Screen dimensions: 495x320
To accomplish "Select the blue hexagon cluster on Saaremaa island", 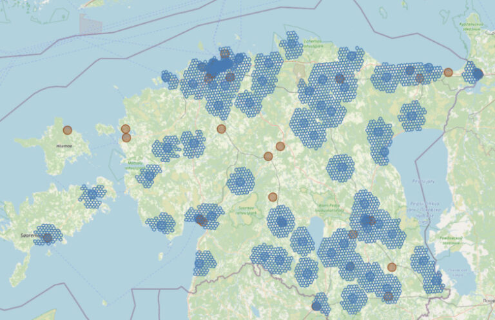I will point(48,235).
